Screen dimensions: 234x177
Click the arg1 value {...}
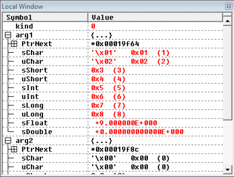(102, 35)
